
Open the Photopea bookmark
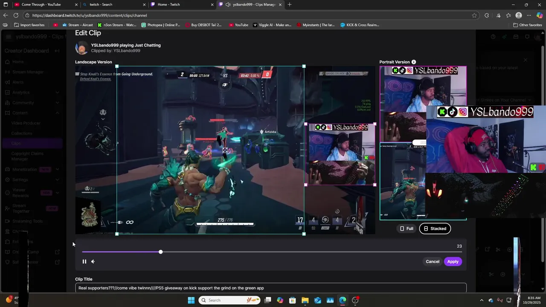[160, 25]
